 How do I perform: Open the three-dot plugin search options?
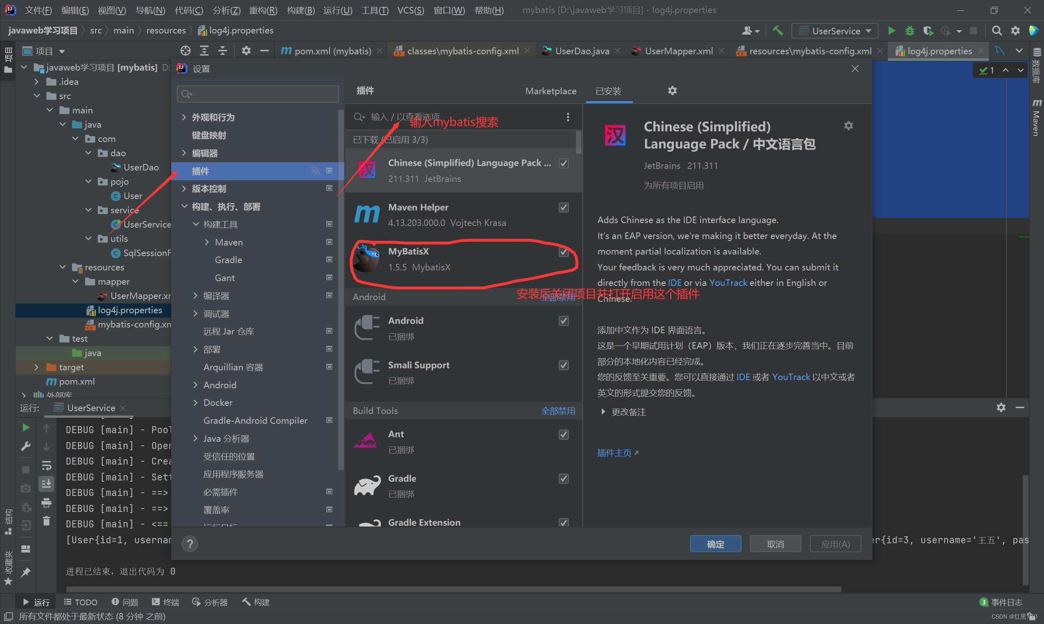click(x=568, y=117)
